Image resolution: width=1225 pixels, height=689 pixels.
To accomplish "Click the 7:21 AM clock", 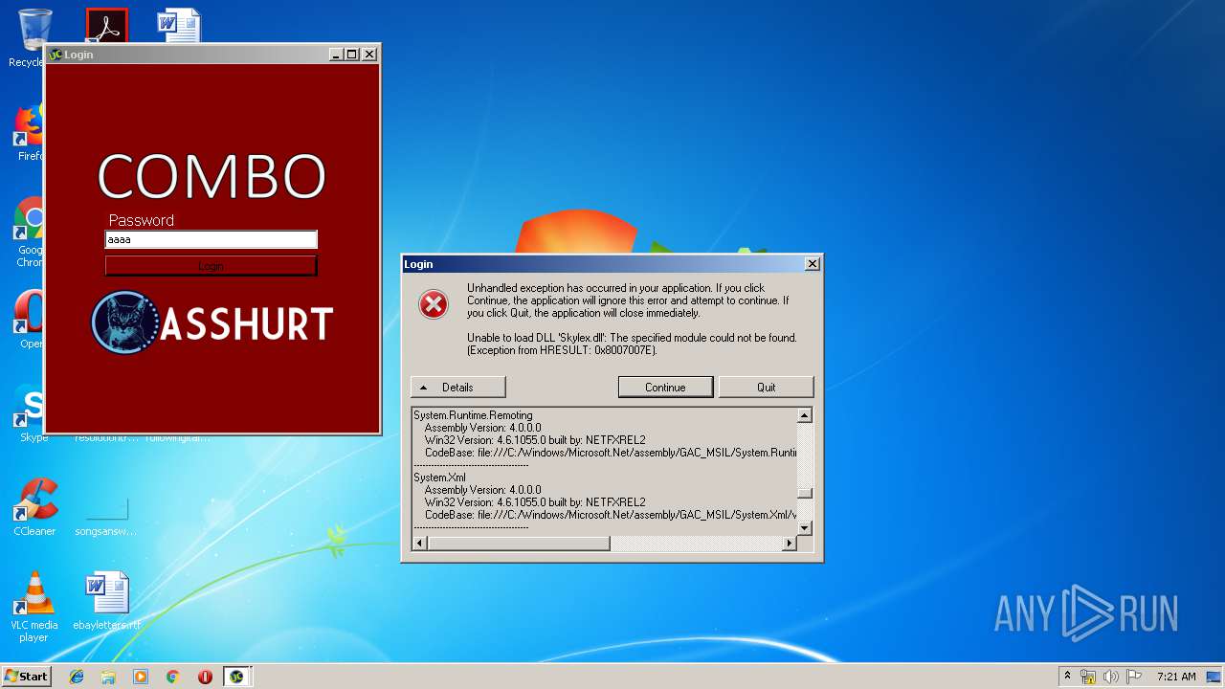I will tap(1176, 677).
